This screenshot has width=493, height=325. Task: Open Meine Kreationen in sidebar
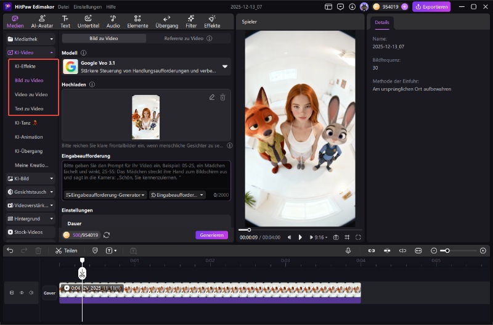point(31,165)
